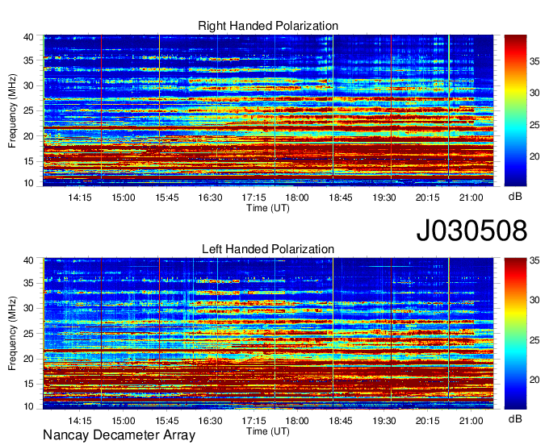The image size is (549, 445).
Task: Click "Time (UT)" label under Right Handed plot
Action: pyautogui.click(x=268, y=208)
